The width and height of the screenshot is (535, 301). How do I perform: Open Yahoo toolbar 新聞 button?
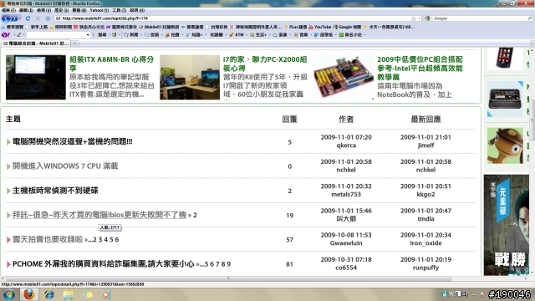click(131, 35)
